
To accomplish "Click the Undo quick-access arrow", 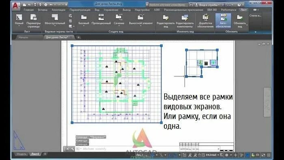I will pyautogui.click(x=51, y=4).
